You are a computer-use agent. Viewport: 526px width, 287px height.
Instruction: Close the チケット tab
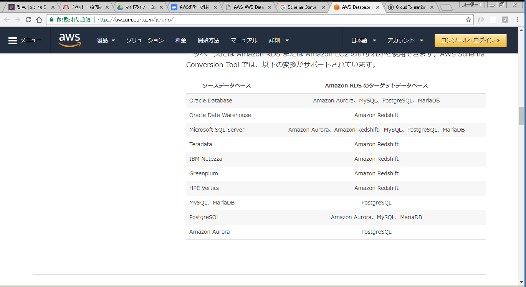click(x=107, y=7)
